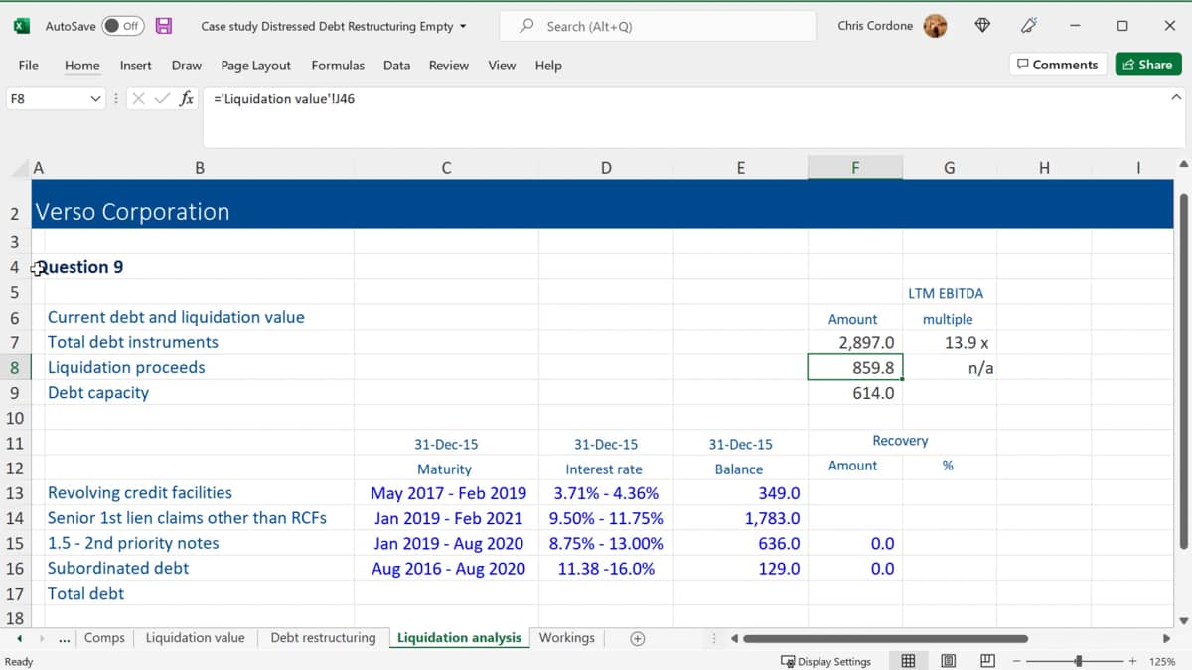Click horizontal scrollbar right arrow
The width and height of the screenshot is (1192, 670).
click(1167, 639)
